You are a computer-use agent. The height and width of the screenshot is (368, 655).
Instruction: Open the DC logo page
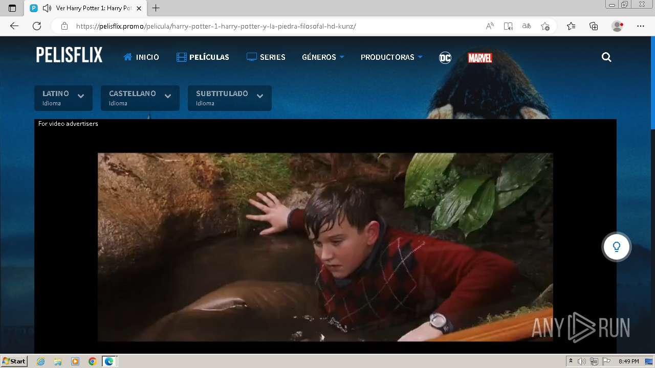[x=445, y=58]
